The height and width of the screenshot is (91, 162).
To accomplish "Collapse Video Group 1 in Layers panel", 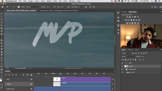I will pyautogui.click(x=125, y=69).
